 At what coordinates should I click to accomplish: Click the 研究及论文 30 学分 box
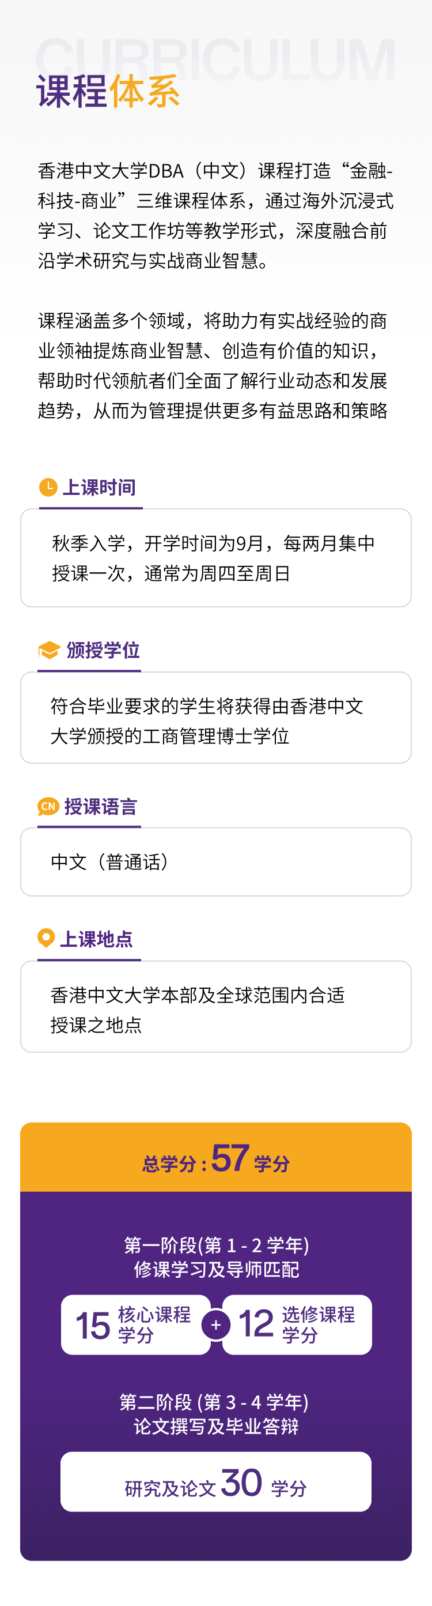(215, 1483)
